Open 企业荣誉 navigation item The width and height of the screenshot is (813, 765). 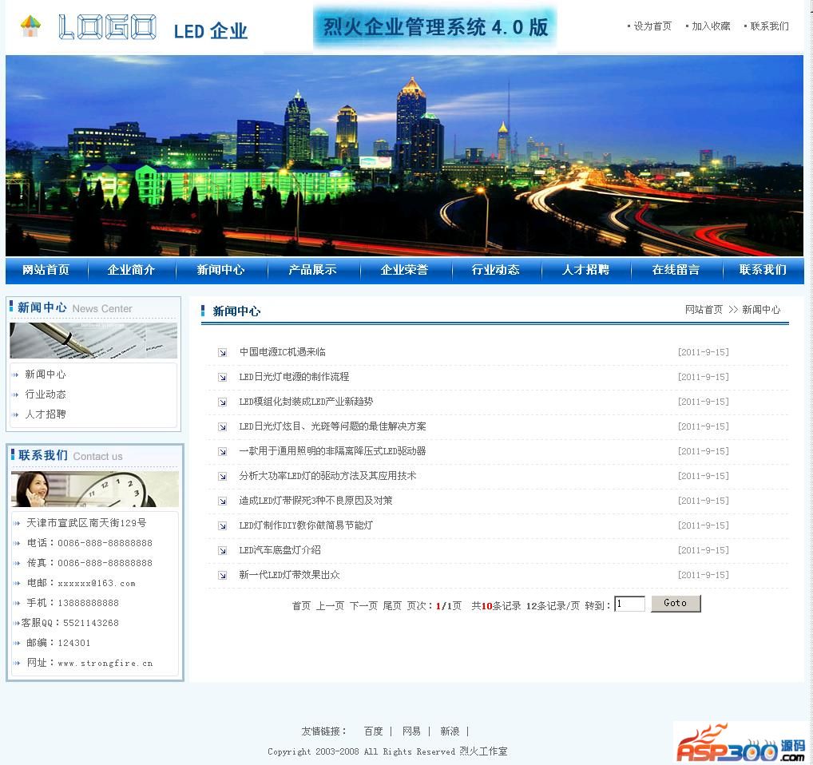(x=404, y=270)
